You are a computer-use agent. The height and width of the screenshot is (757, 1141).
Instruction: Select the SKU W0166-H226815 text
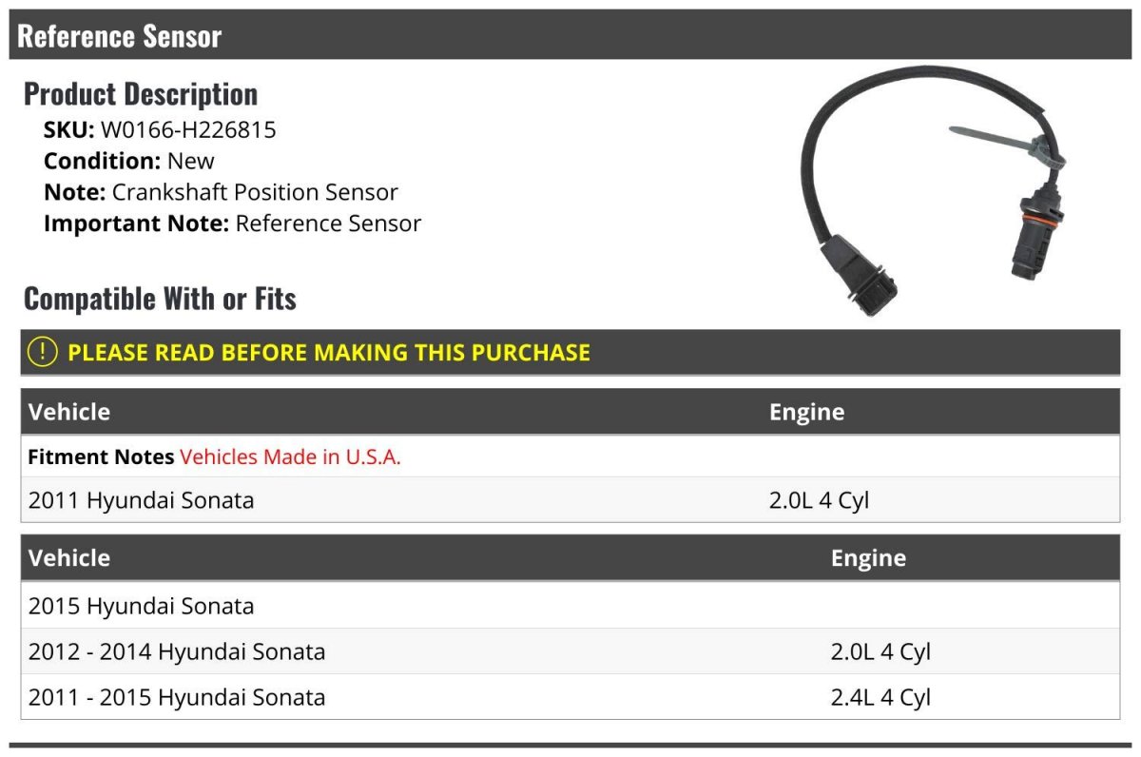pyautogui.click(x=188, y=129)
